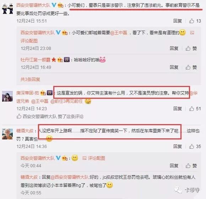Like the 23:08 reply from 西安交警灞桥大队
Image resolution: width=206 pixels, height=199 pixels.
point(191,49)
